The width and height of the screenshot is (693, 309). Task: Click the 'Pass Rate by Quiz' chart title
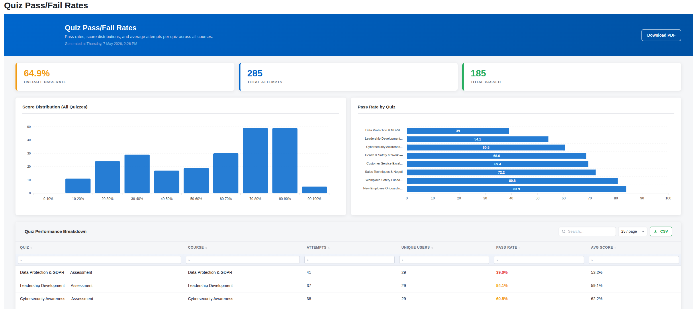click(x=376, y=107)
